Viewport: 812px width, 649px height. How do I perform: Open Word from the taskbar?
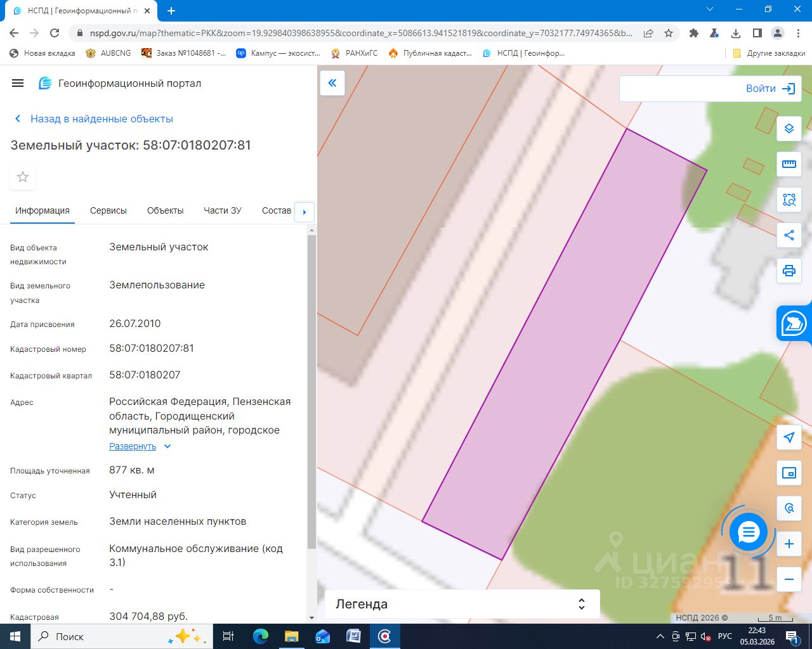[x=353, y=636]
